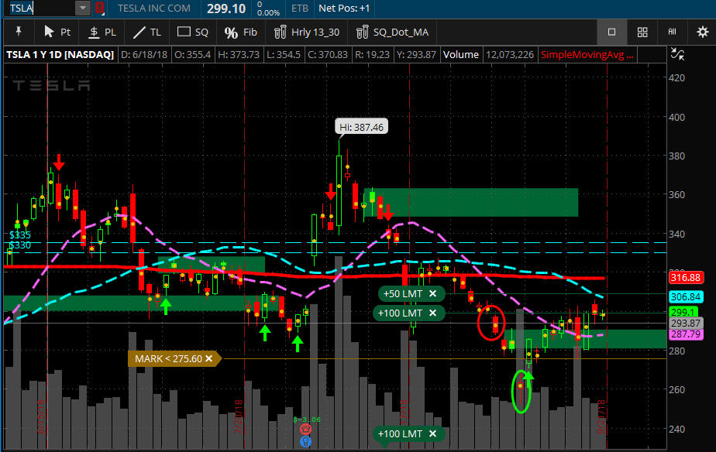Open the chart settings gear
This screenshot has height=452, width=716.
702,32
